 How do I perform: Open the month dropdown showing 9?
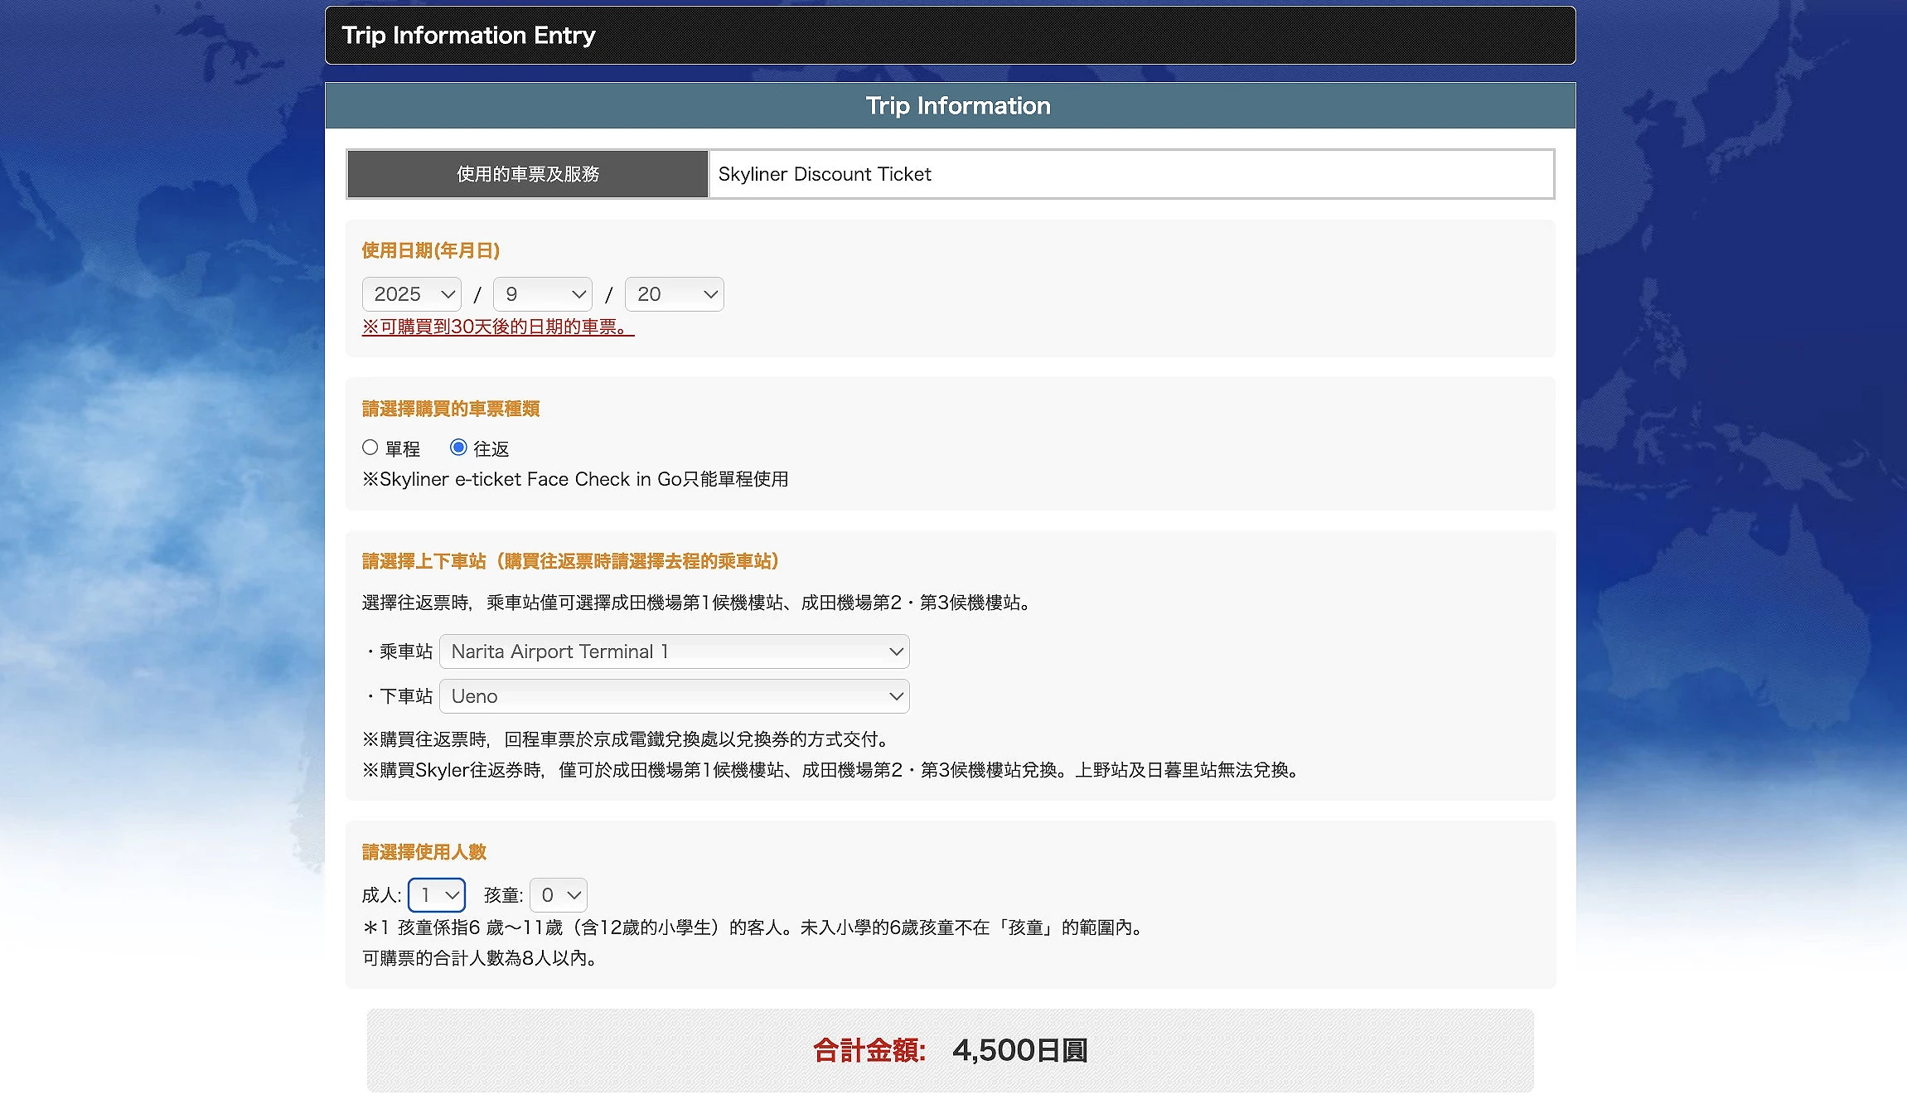pos(542,294)
